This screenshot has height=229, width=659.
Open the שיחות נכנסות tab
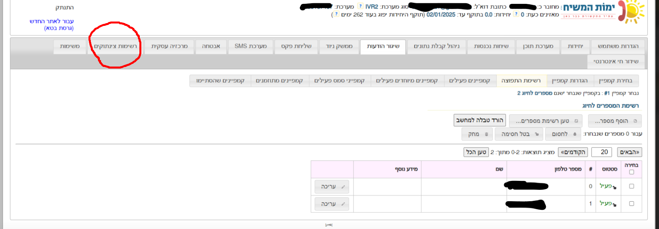click(x=491, y=46)
